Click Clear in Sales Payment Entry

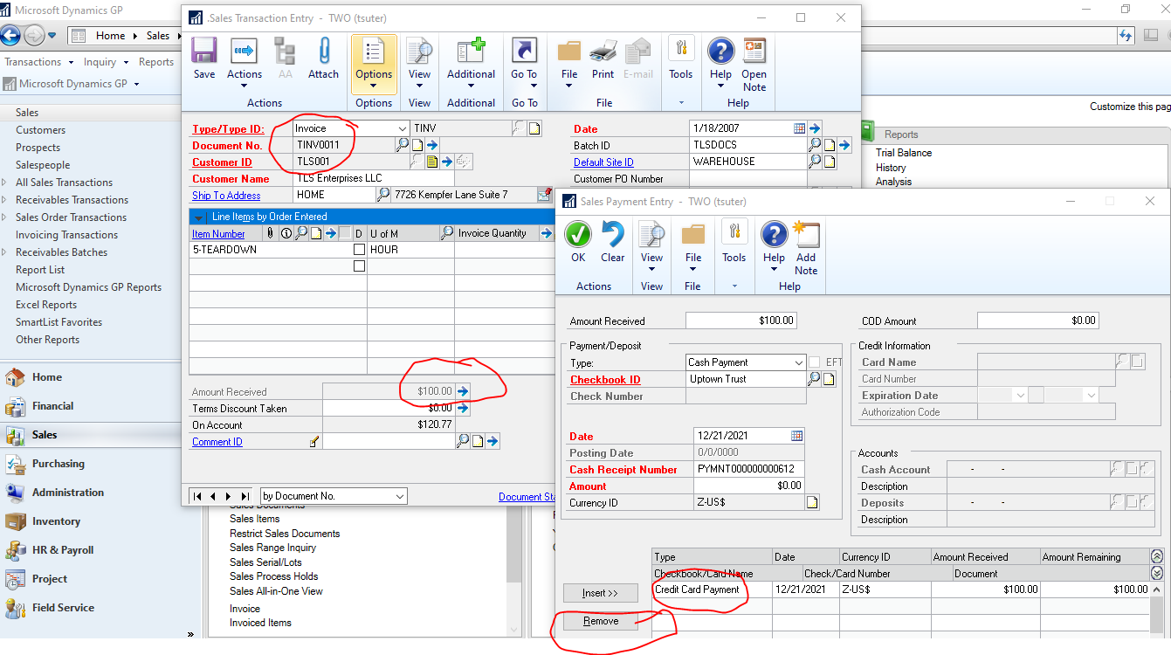pyautogui.click(x=613, y=242)
